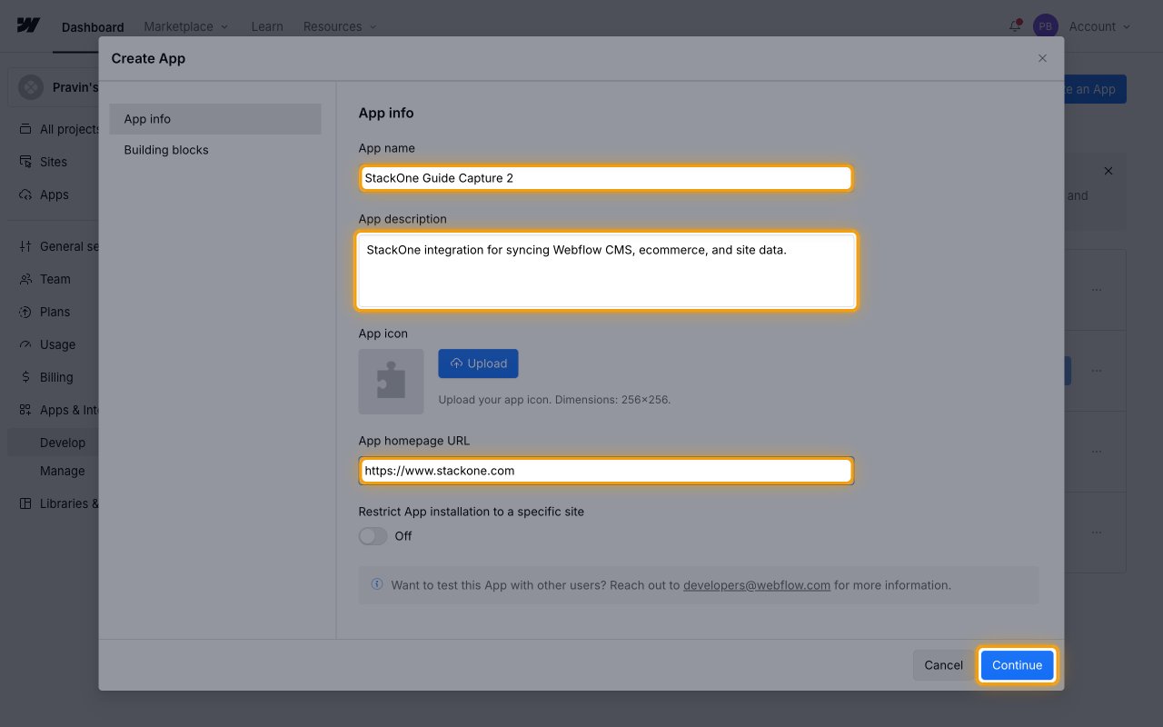Click the Billing dollar icon

(x=25, y=377)
